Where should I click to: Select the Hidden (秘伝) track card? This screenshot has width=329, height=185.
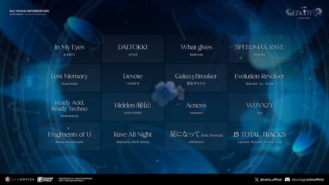(133, 107)
